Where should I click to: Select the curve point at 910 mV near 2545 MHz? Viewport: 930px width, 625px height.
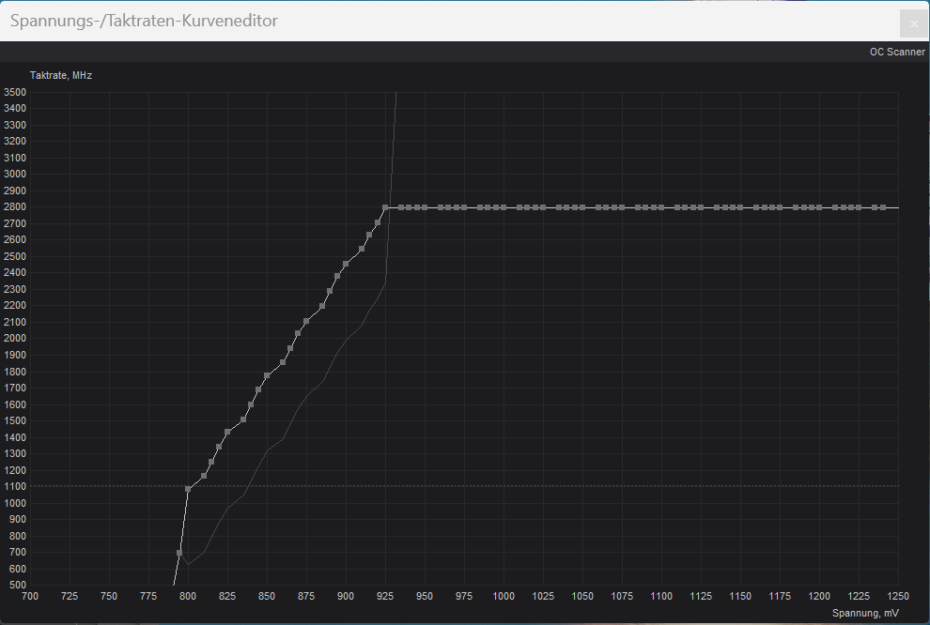tap(362, 249)
